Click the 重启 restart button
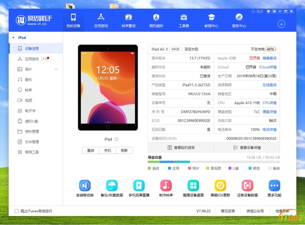305x225 pixels. [x=91, y=151]
